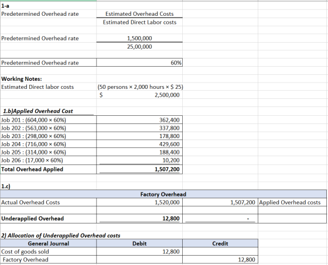The image size is (328, 265).
Task: Select the Estimated Direct Labor costs cell
Action: click(x=139, y=22)
